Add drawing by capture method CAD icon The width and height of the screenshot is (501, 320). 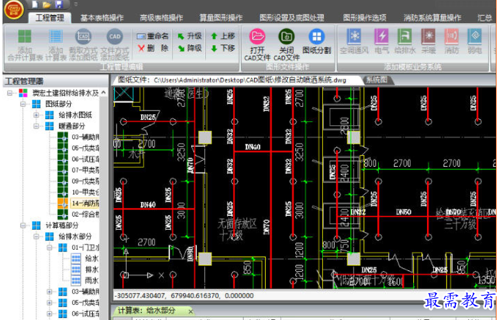click(x=83, y=36)
